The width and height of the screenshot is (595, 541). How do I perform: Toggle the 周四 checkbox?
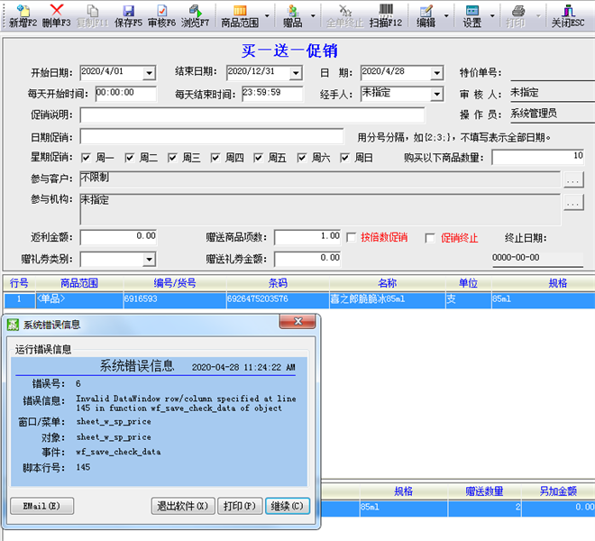click(x=215, y=158)
